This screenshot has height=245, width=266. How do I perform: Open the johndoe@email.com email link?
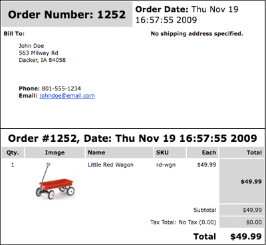click(x=67, y=96)
